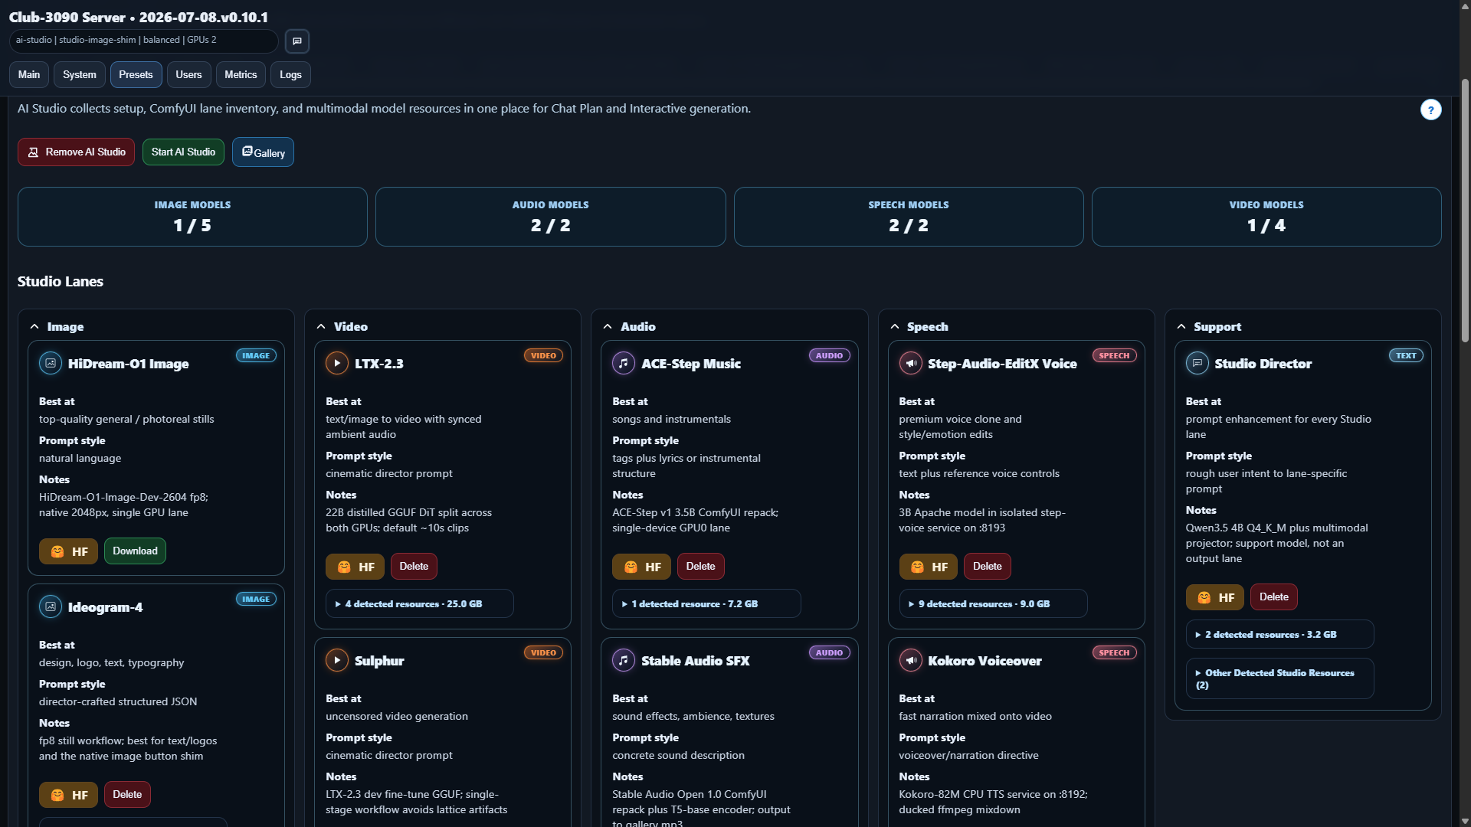Click the Sulphur video play icon
Image resolution: width=1471 pixels, height=827 pixels.
coord(337,660)
